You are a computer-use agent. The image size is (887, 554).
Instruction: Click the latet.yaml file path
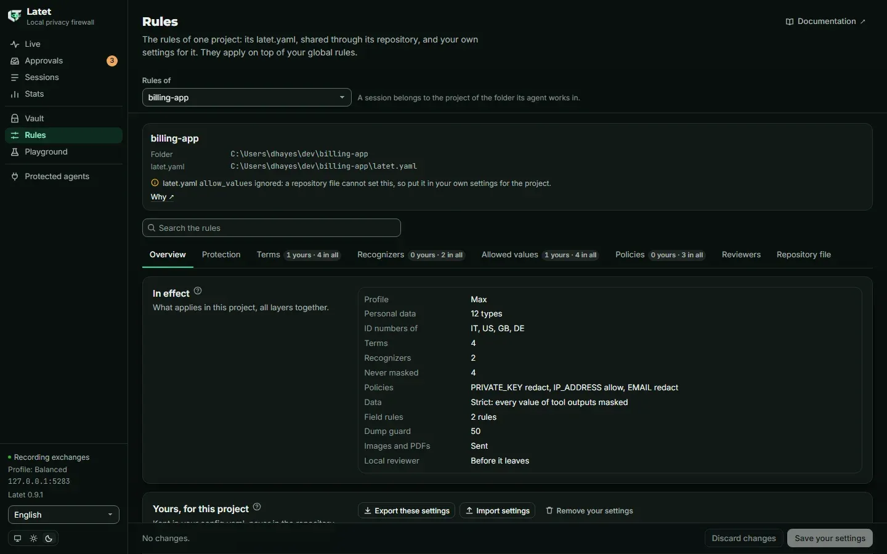(x=324, y=166)
